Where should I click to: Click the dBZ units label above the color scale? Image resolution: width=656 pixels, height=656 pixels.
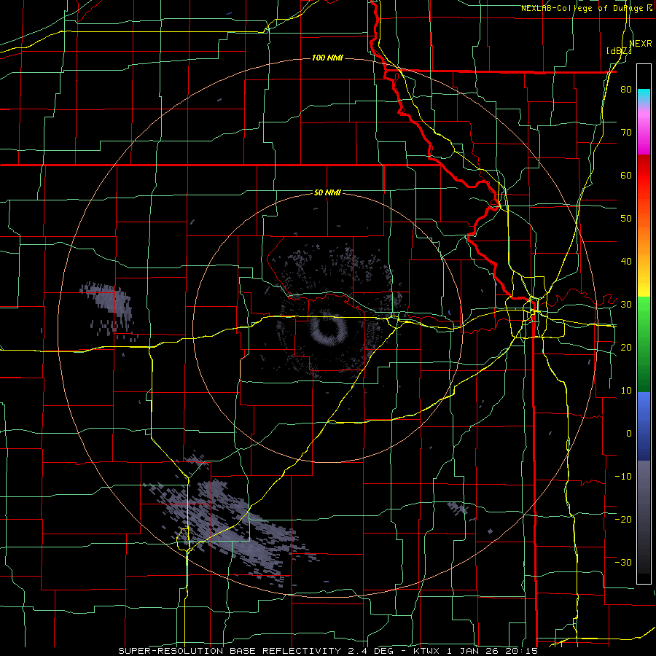tap(619, 50)
